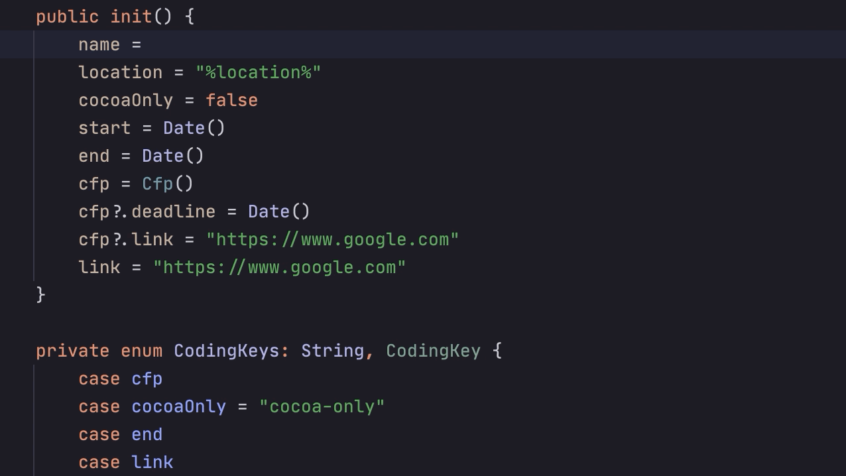This screenshot has height=476, width=846.
Task: Place the cursor after "name ="
Action: coord(143,44)
